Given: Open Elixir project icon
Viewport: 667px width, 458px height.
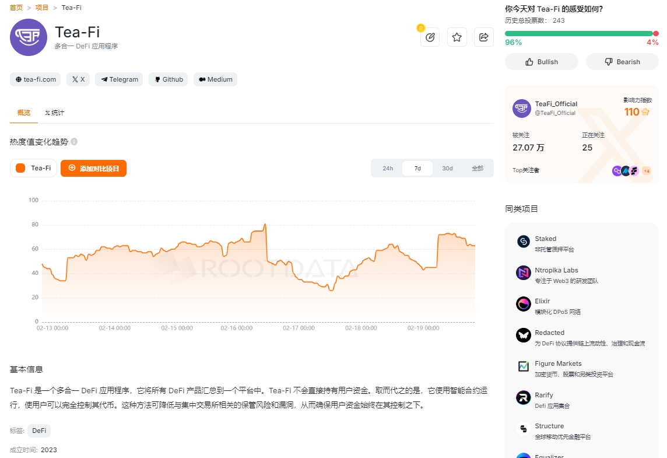Looking at the screenshot, I should (x=523, y=304).
